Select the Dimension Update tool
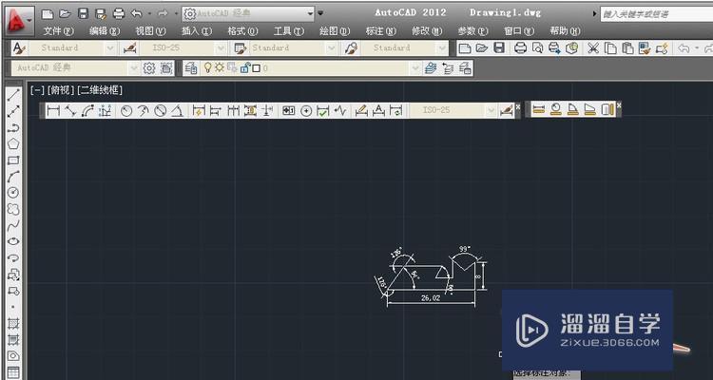The image size is (713, 380). tap(396, 110)
